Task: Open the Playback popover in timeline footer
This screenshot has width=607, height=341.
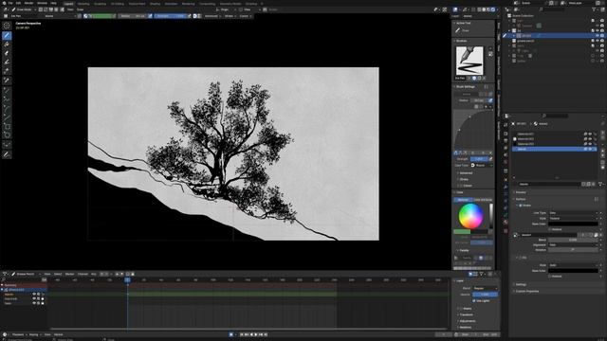Action: point(18,334)
